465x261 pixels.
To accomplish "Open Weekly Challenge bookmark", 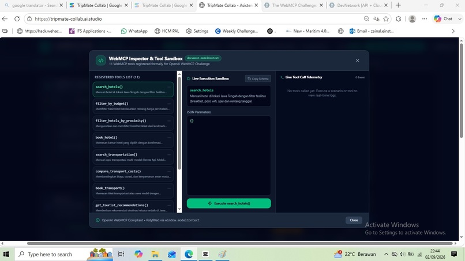I will pos(237,31).
